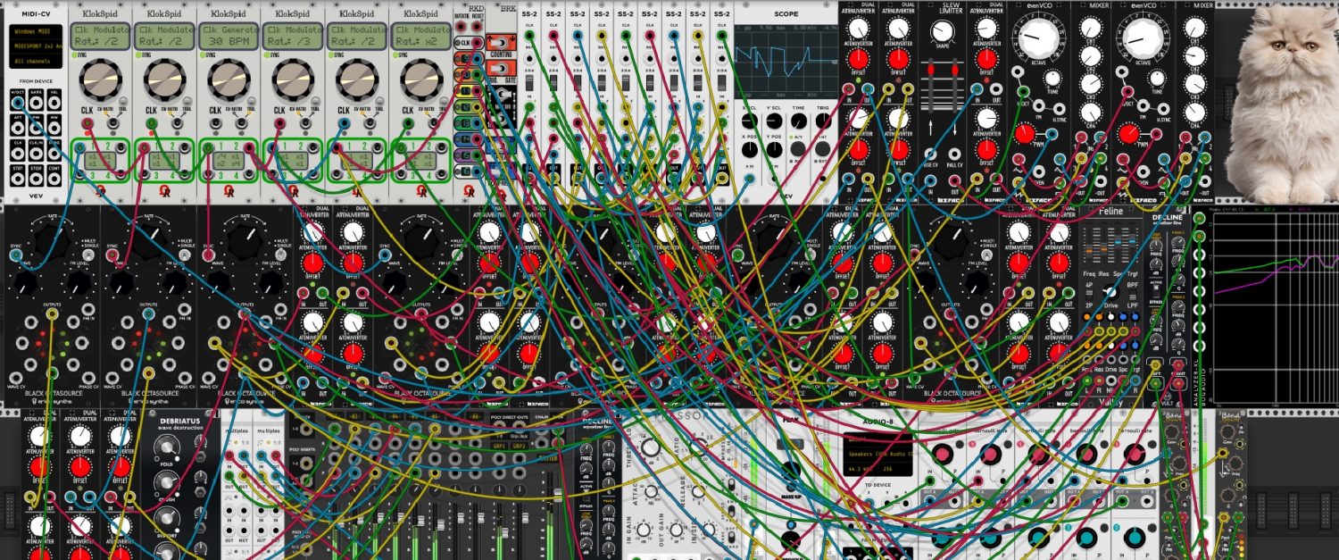Click the STRT output jack on MIDI-CV
1339x560 pixels.
pos(17,179)
